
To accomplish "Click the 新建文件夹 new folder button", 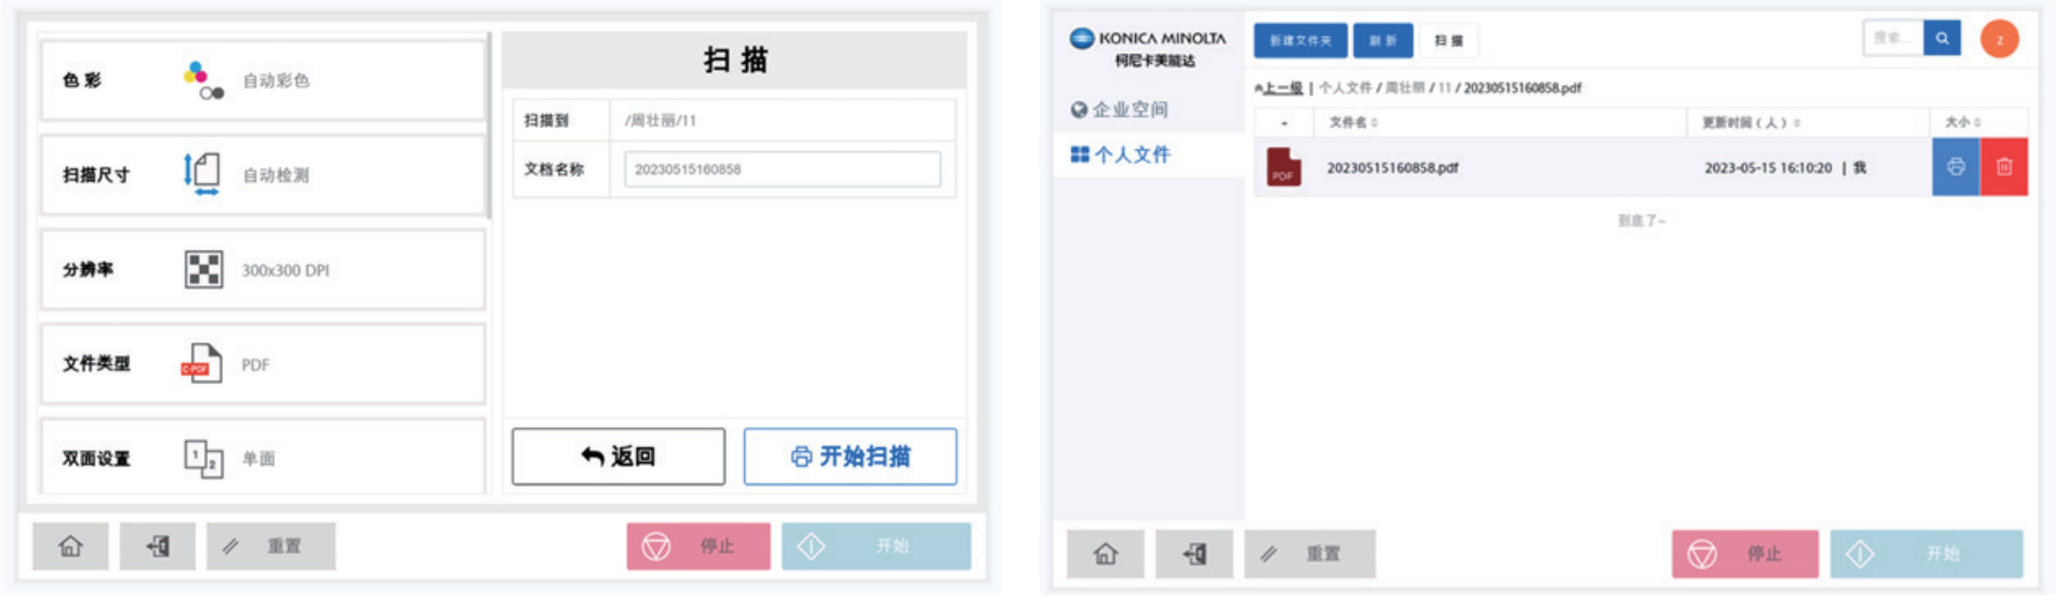I will 1299,41.
